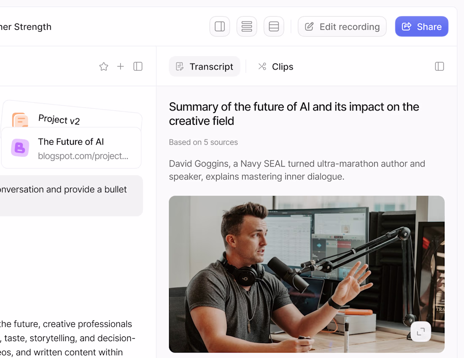
Task: Click the purple Blogger icon
Action: (20, 148)
